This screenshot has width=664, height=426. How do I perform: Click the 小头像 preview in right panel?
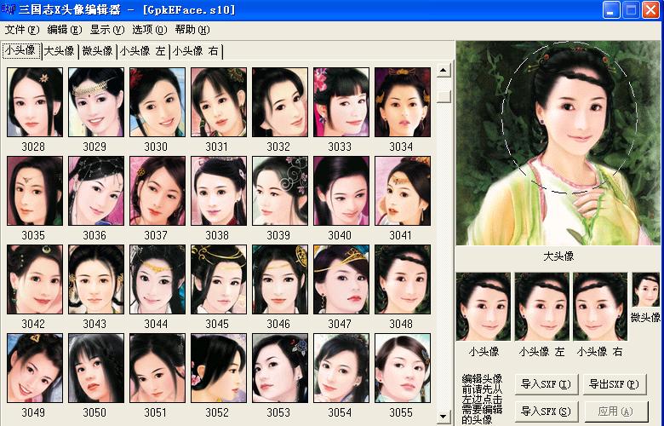(484, 307)
